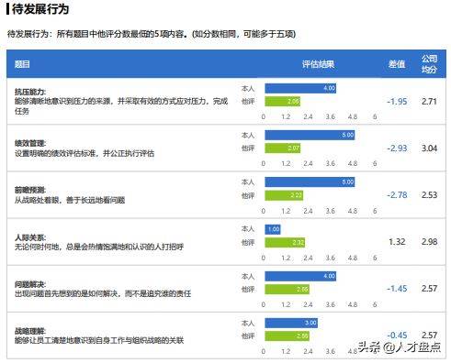451x363 pixels.
Task: Click the blue 本人 bar in 前瞻预测 row
Action: pyautogui.click(x=310, y=182)
